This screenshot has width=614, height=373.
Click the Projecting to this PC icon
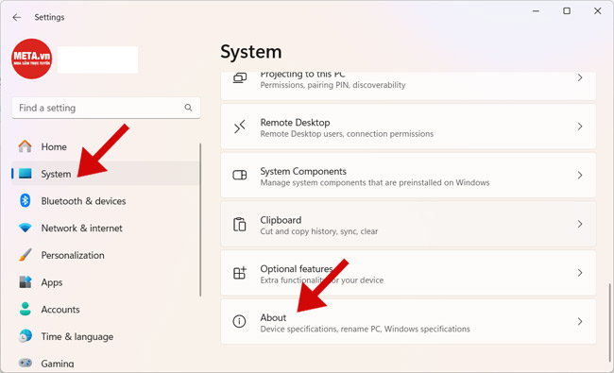240,77
